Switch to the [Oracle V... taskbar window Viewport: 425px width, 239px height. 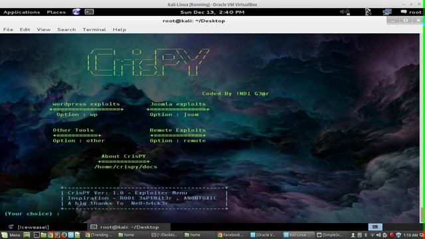[x=263, y=235]
